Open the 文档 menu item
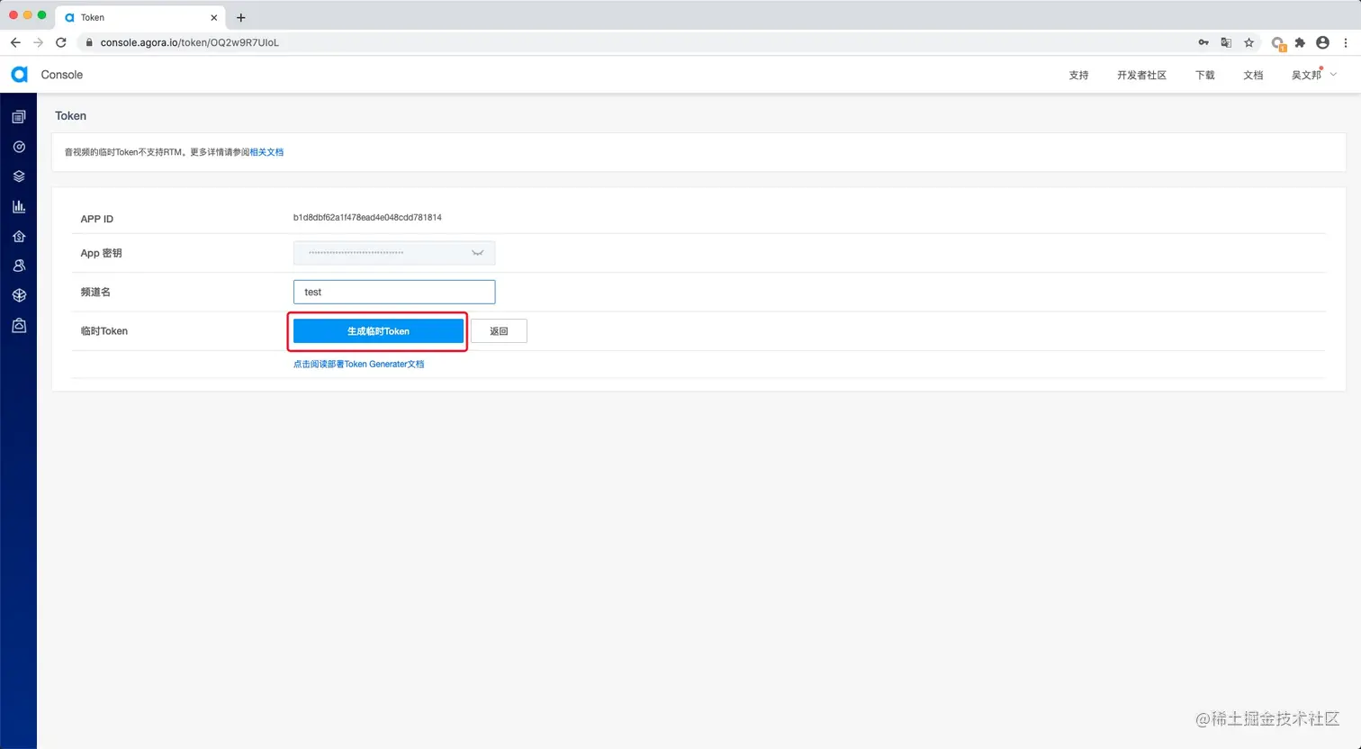1361x749 pixels. coord(1253,76)
